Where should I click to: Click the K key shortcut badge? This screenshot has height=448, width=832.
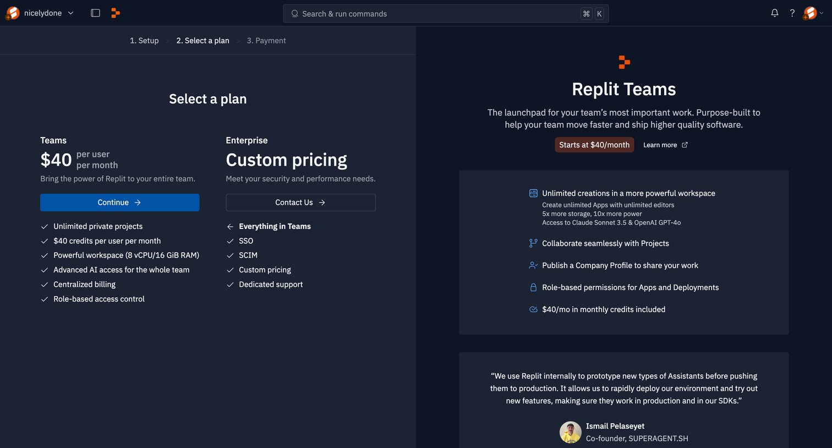[599, 14]
